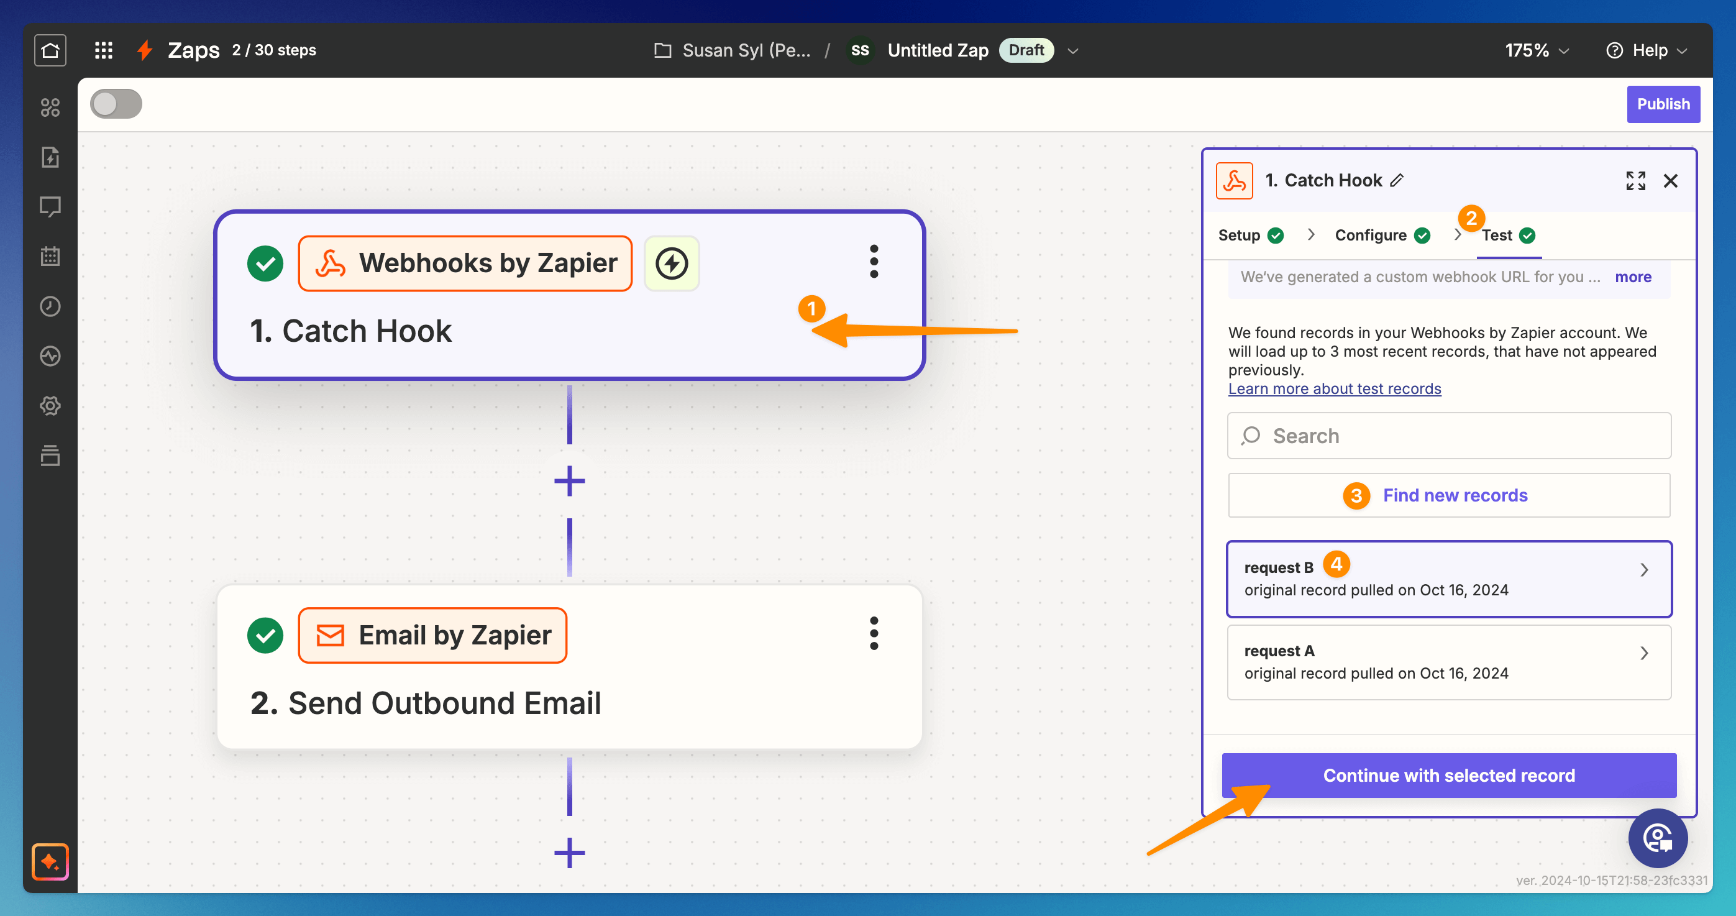Open Email by Zapier step options menu
The image size is (1736, 916).
click(x=874, y=634)
